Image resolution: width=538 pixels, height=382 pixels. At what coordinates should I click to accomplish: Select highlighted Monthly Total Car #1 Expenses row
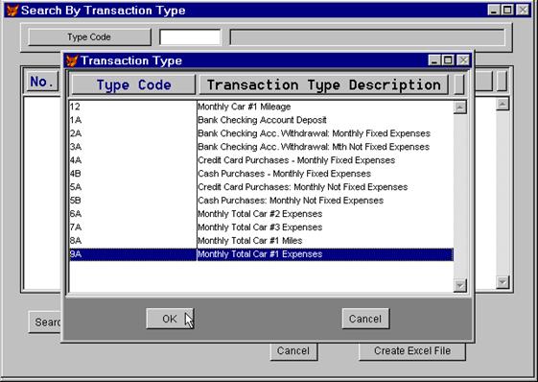pos(261,254)
